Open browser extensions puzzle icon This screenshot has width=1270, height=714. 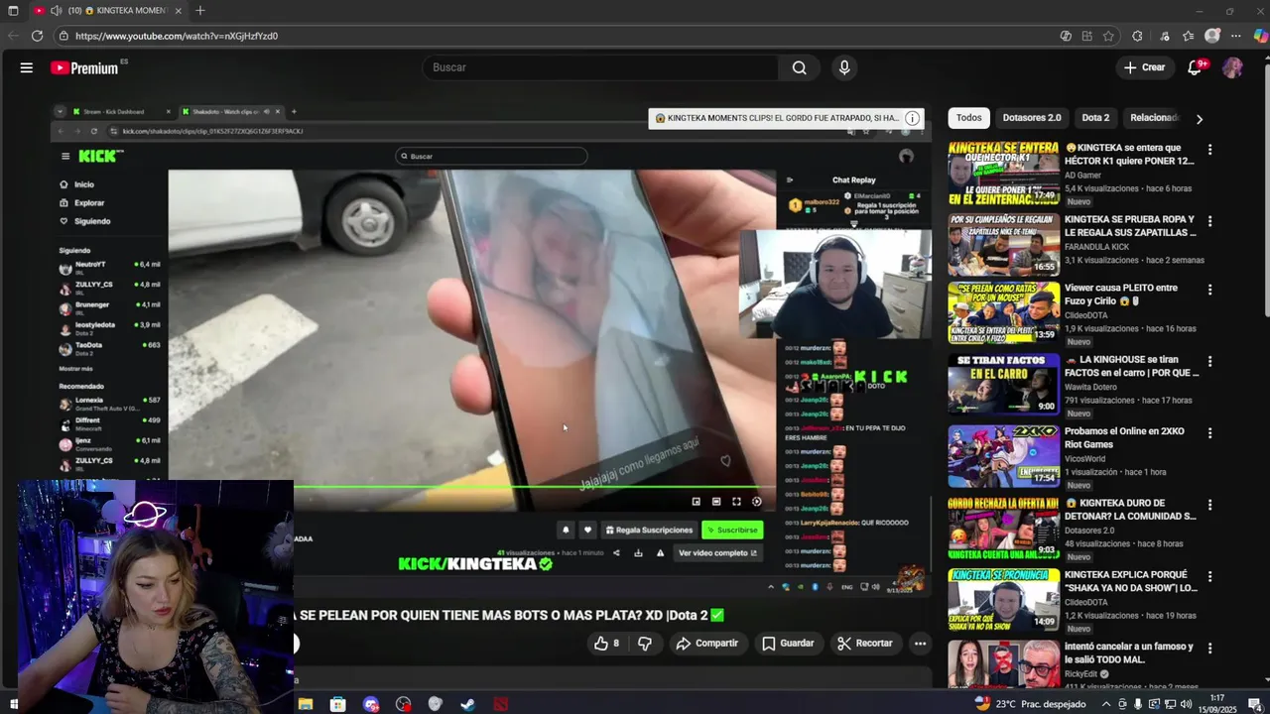pos(1137,36)
